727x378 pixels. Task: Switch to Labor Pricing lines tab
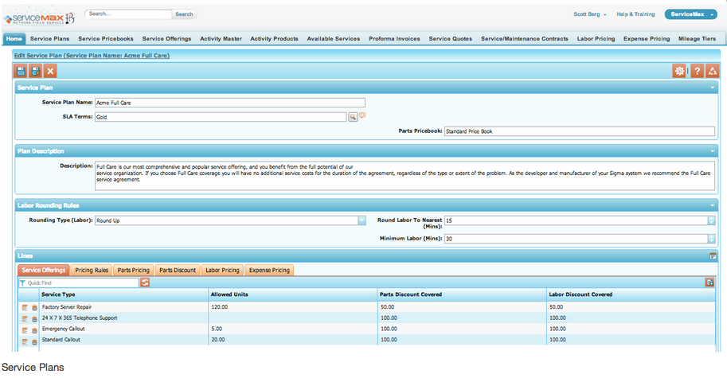click(x=222, y=270)
